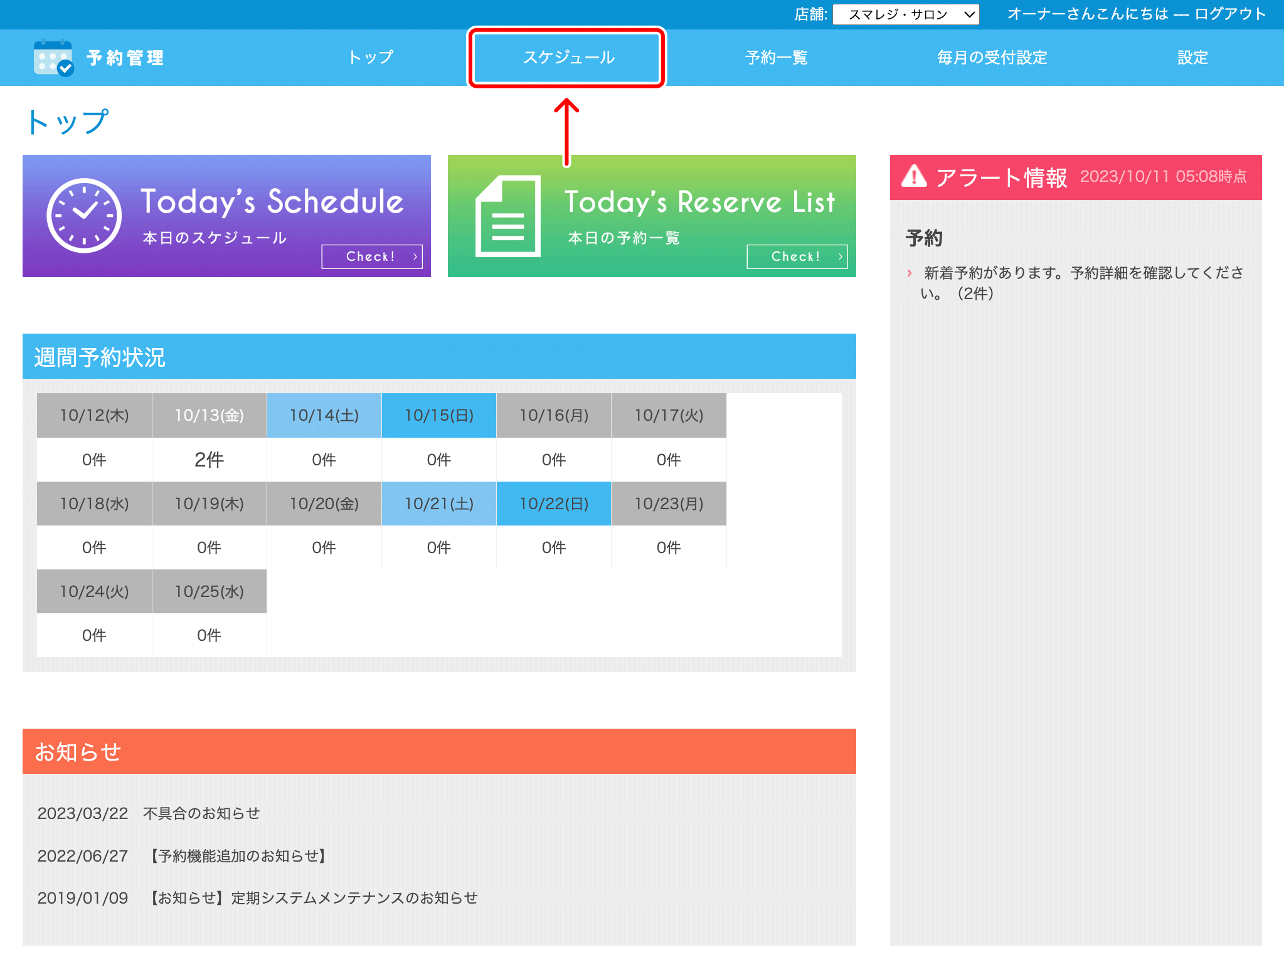Select the 10/17(火) date header
The width and height of the screenshot is (1284, 972).
tap(669, 415)
